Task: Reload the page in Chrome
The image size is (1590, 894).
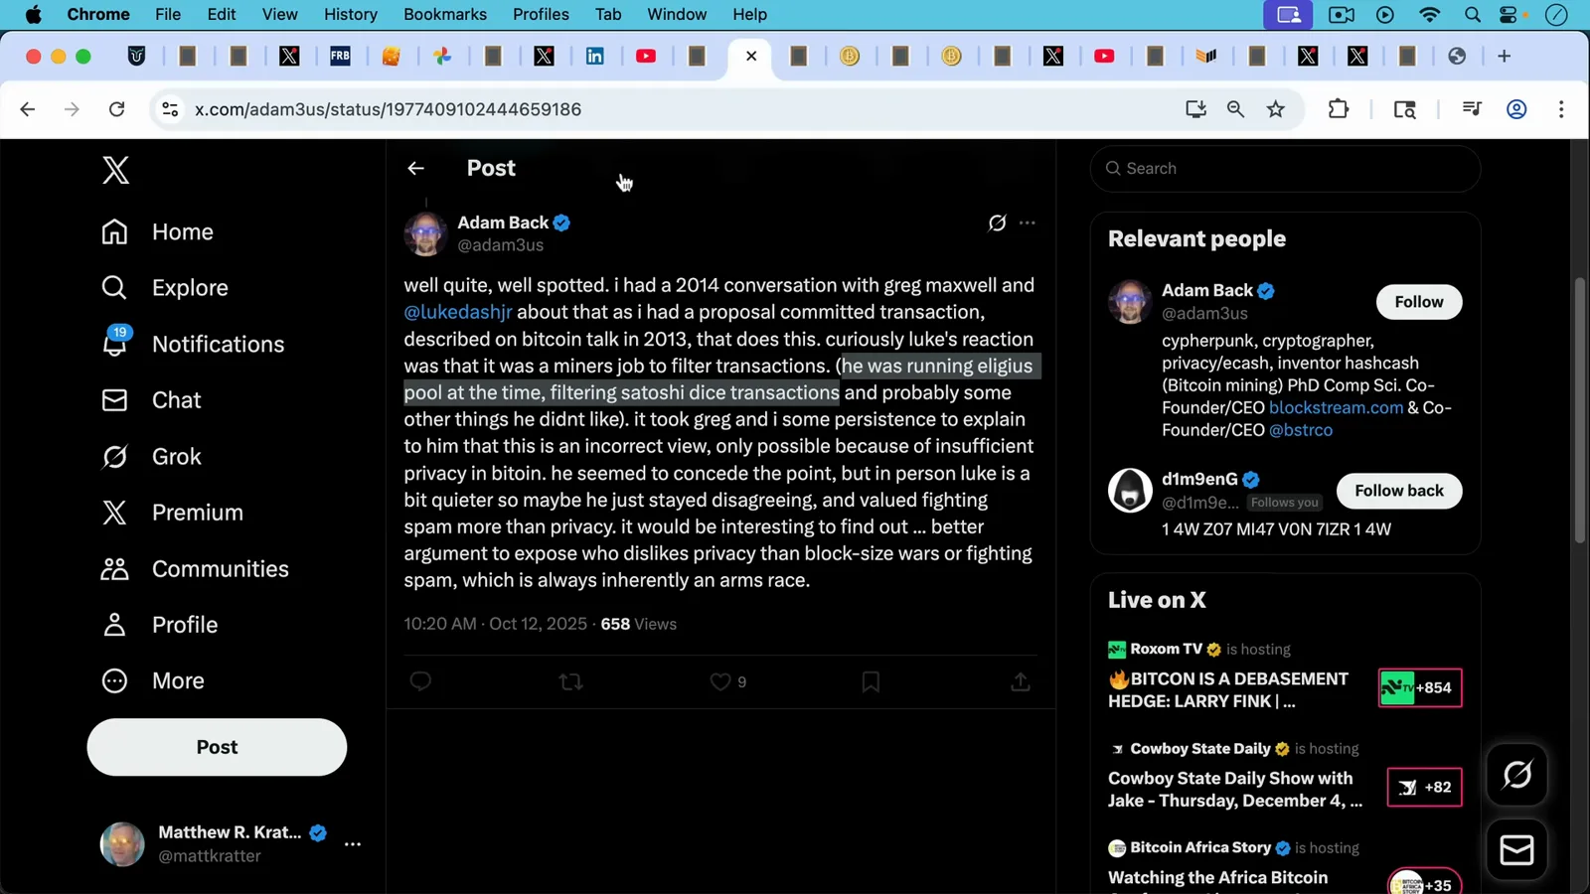Action: click(116, 109)
